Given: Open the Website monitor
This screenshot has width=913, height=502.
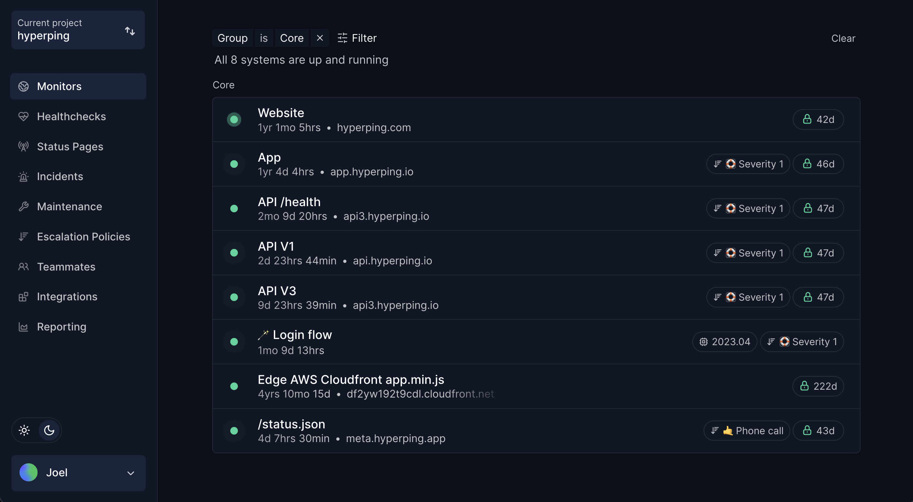Looking at the screenshot, I should tap(536, 120).
